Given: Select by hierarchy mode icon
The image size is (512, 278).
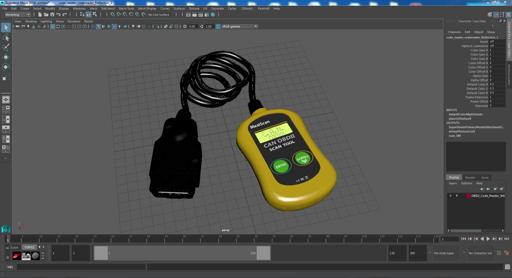Looking at the screenshot, I should [x=82, y=15].
